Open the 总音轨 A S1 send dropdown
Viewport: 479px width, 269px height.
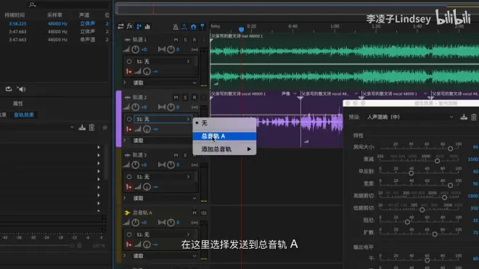point(163,234)
